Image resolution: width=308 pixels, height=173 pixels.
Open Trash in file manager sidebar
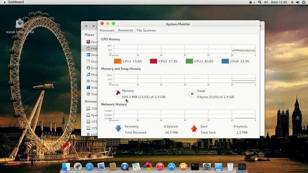[x=92, y=94]
